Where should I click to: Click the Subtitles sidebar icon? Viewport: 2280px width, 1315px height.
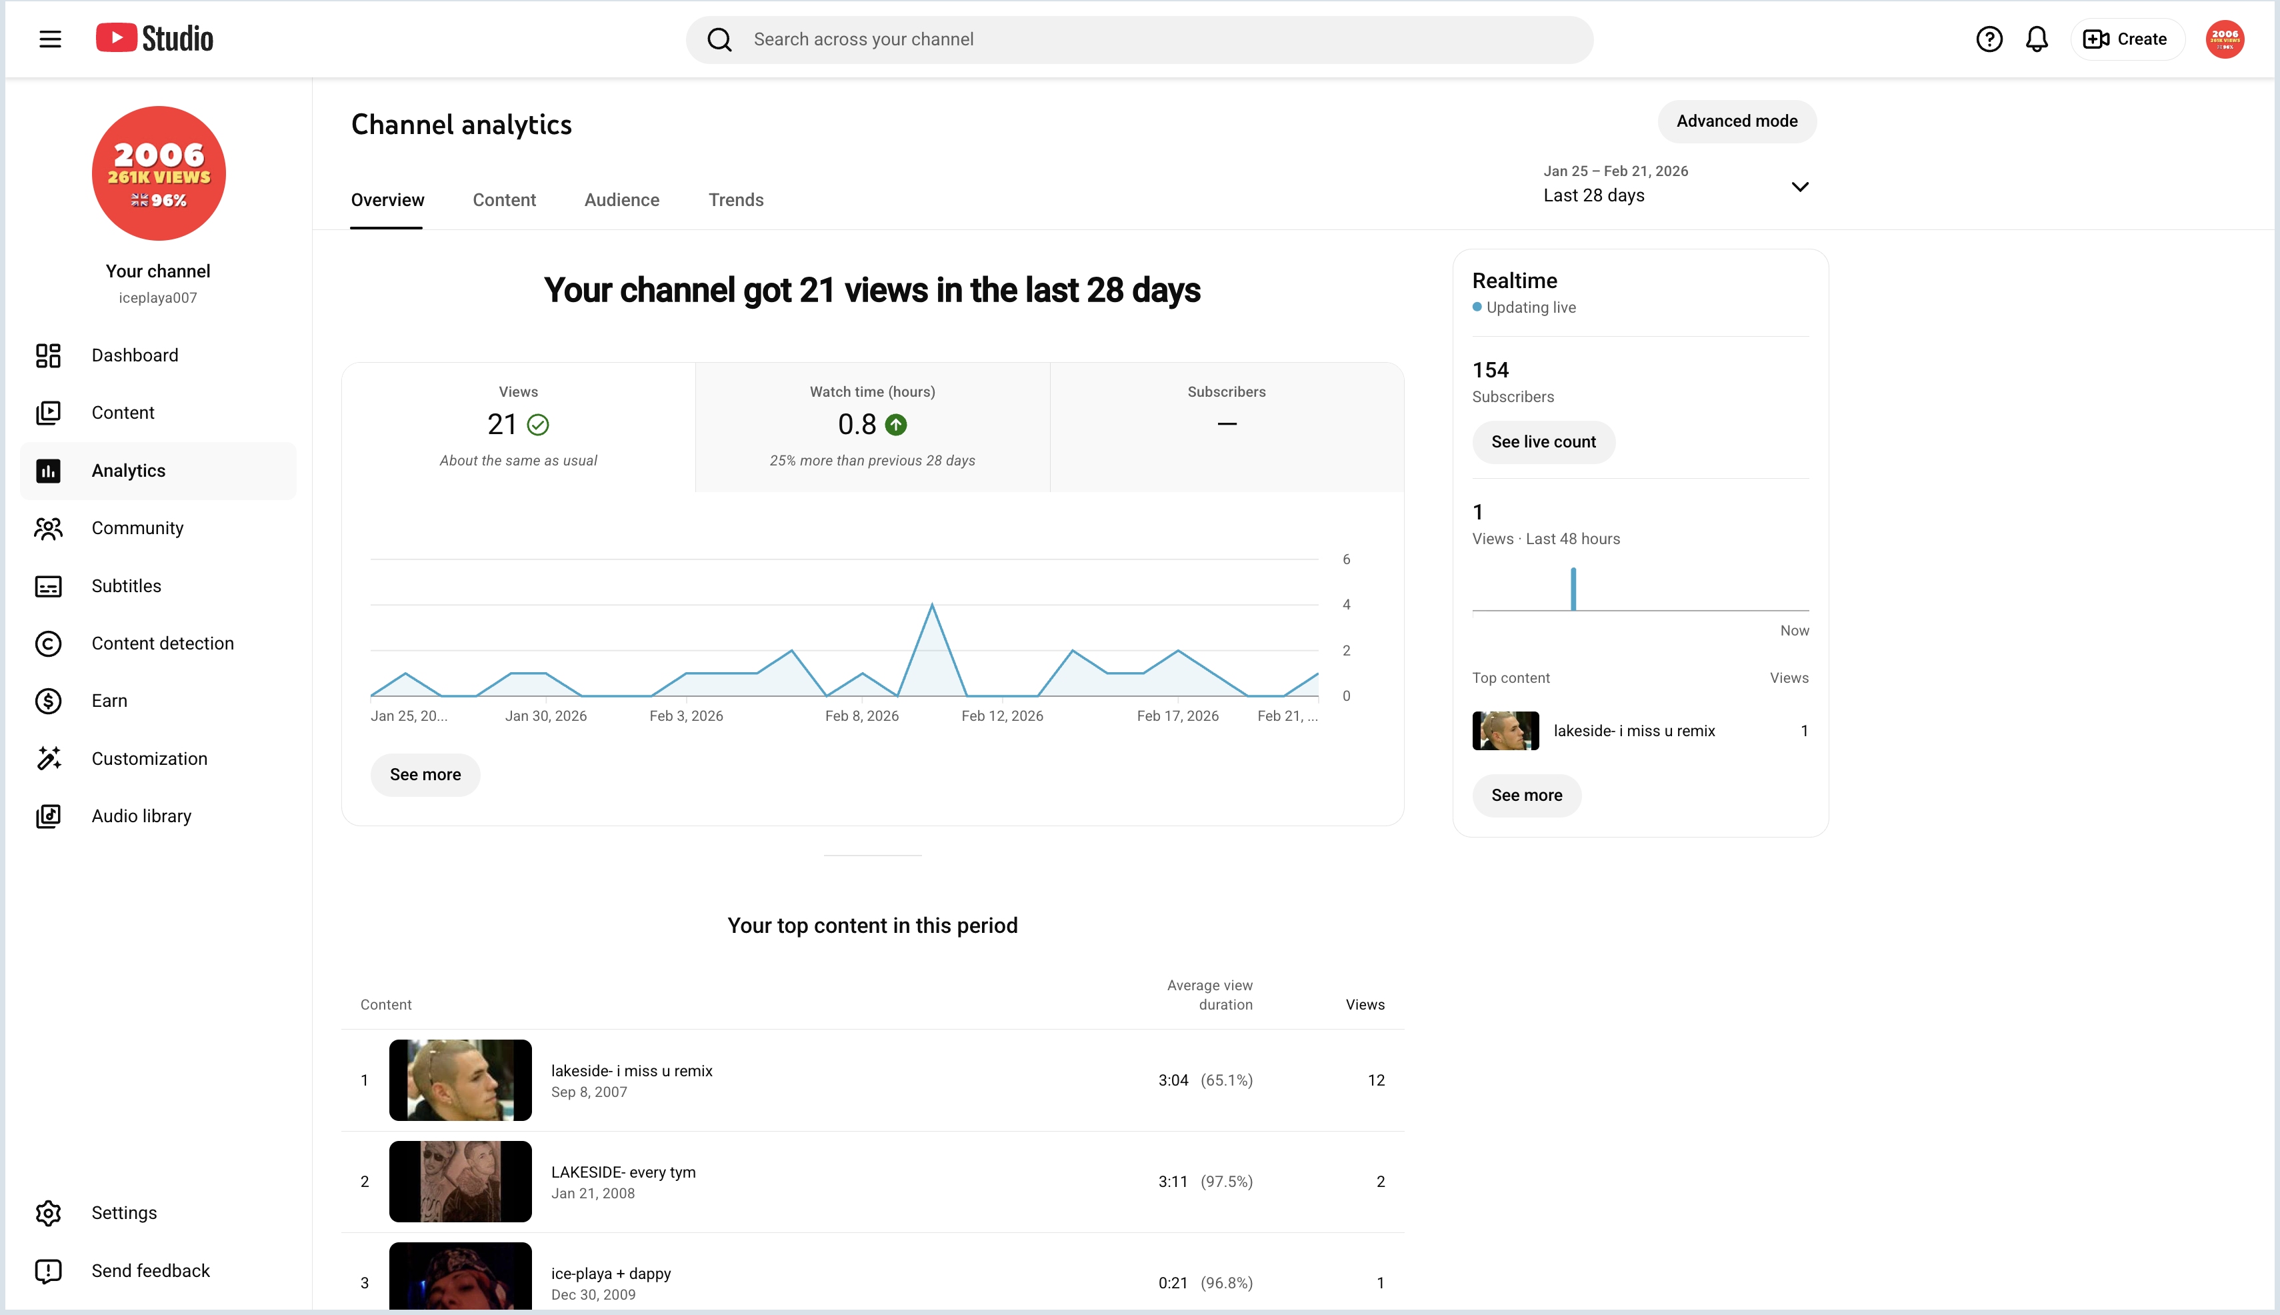(x=49, y=586)
